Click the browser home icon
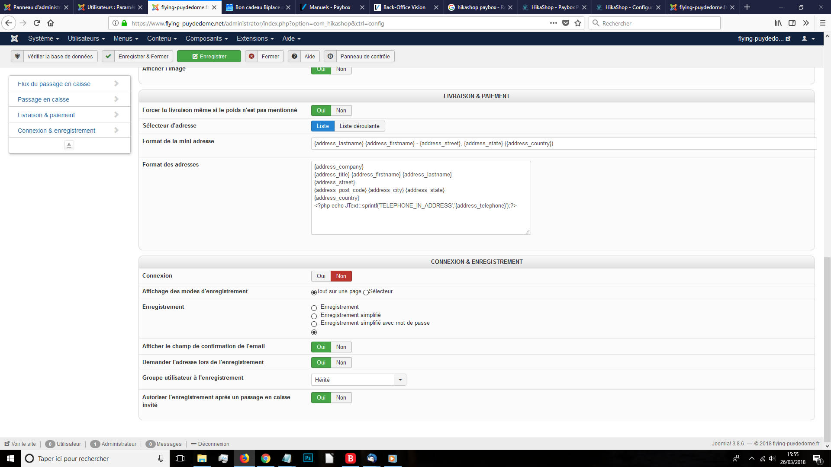The image size is (831, 467). coord(51,23)
